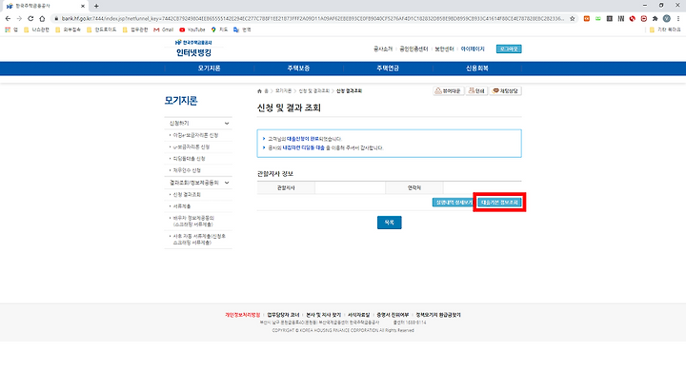This screenshot has height=370, width=686.
Task: Click the browser address bar URL
Action: [x=313, y=18]
